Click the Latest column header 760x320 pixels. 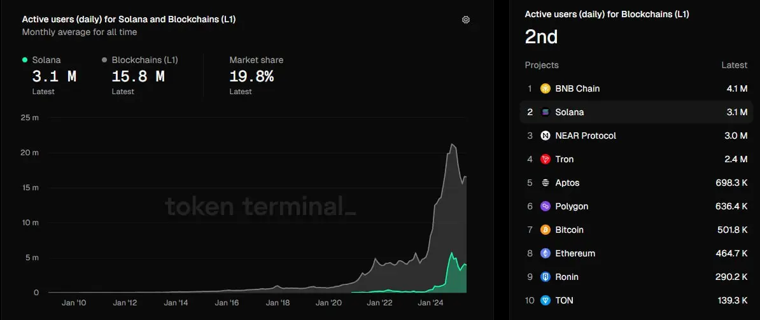[x=735, y=65]
